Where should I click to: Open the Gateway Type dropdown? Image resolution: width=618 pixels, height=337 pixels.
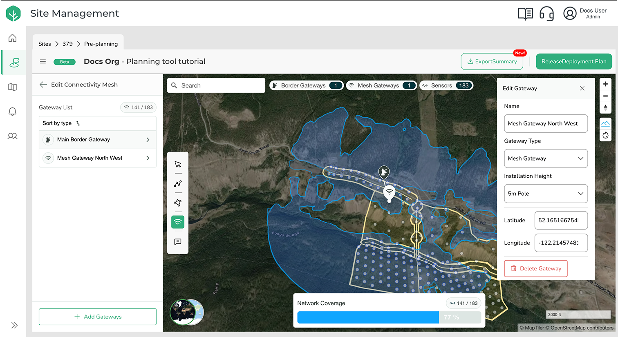(x=546, y=158)
